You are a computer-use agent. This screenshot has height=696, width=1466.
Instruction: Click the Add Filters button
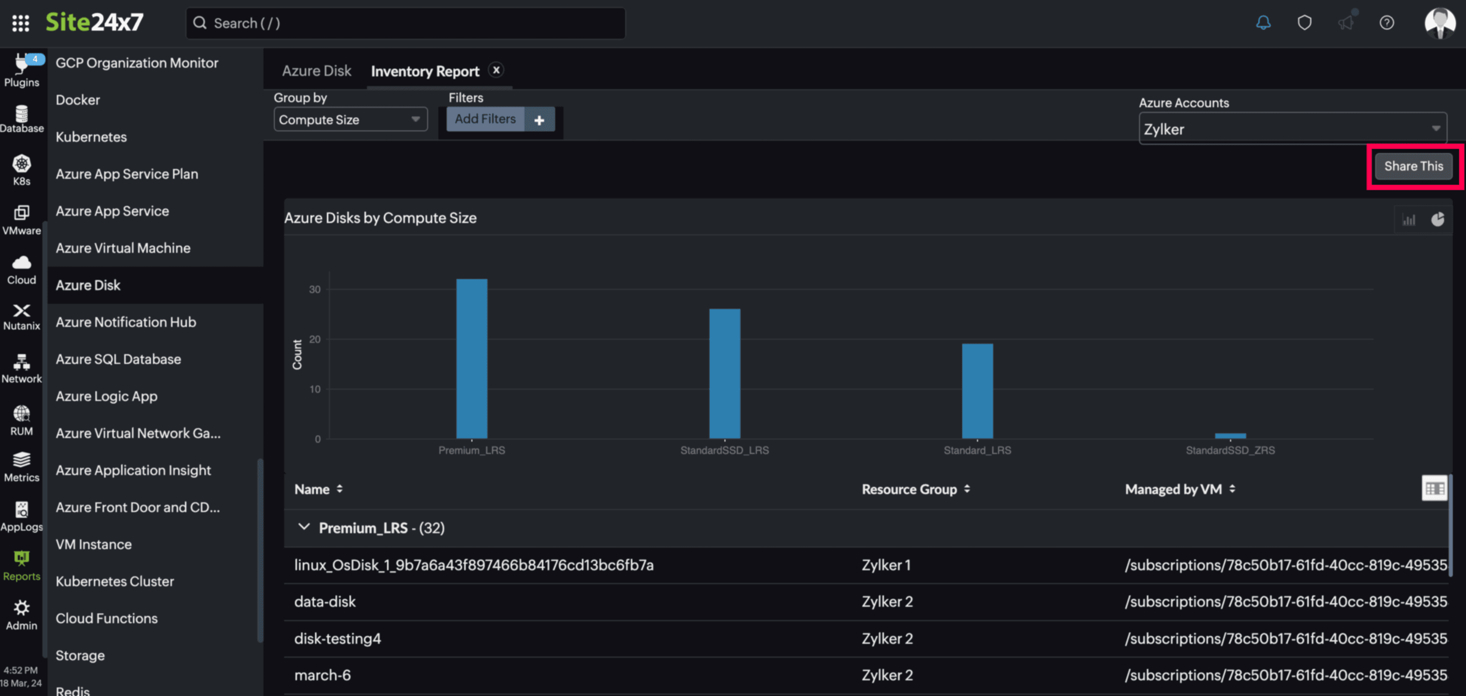(485, 119)
